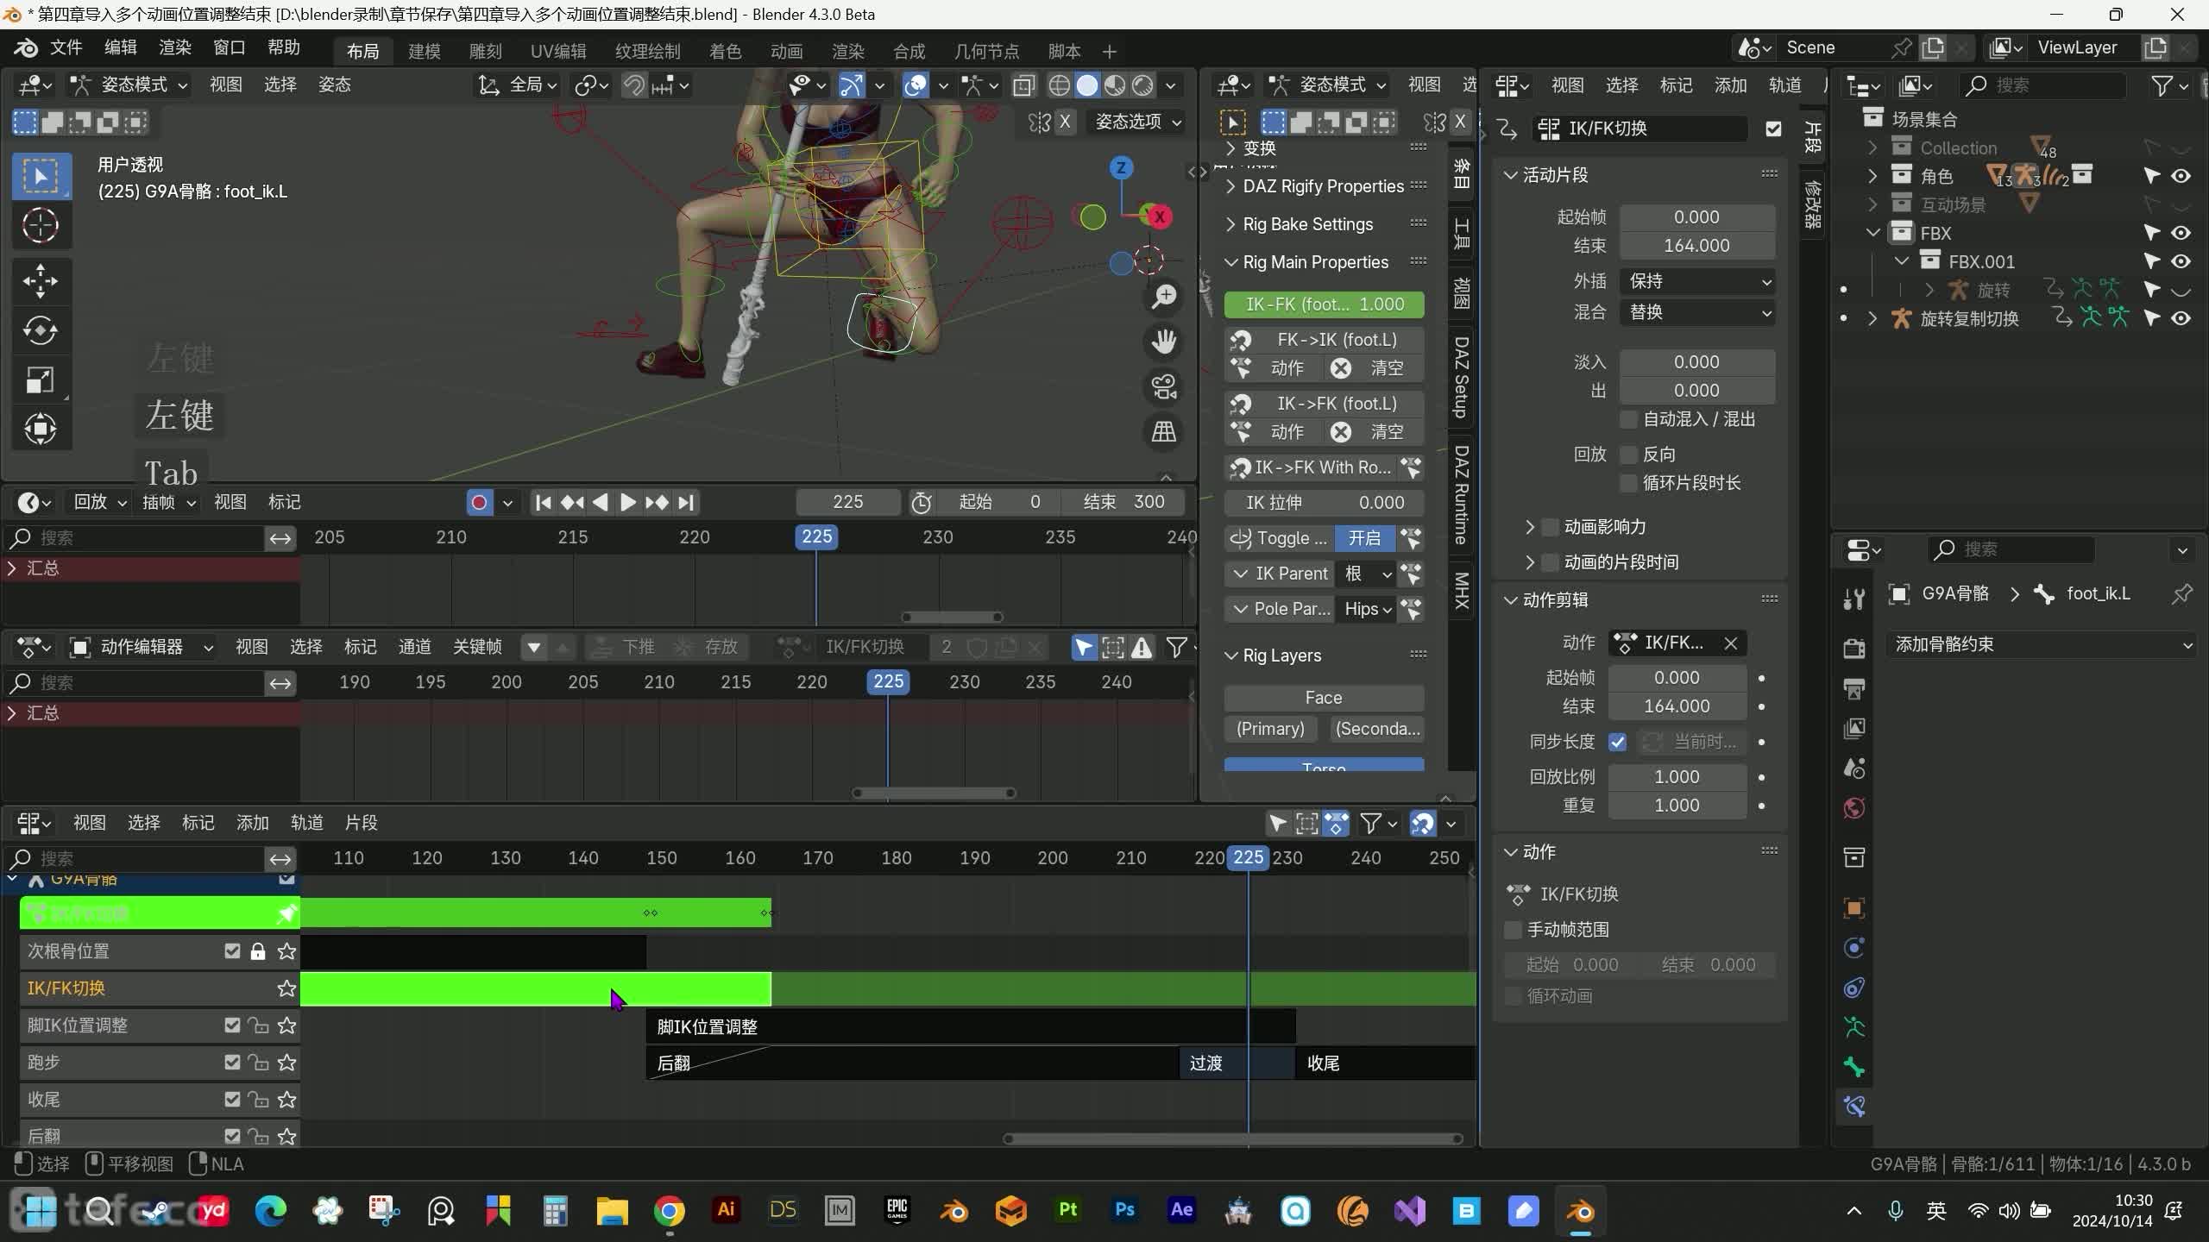Click the (Primary) rig layer button

tap(1270, 729)
